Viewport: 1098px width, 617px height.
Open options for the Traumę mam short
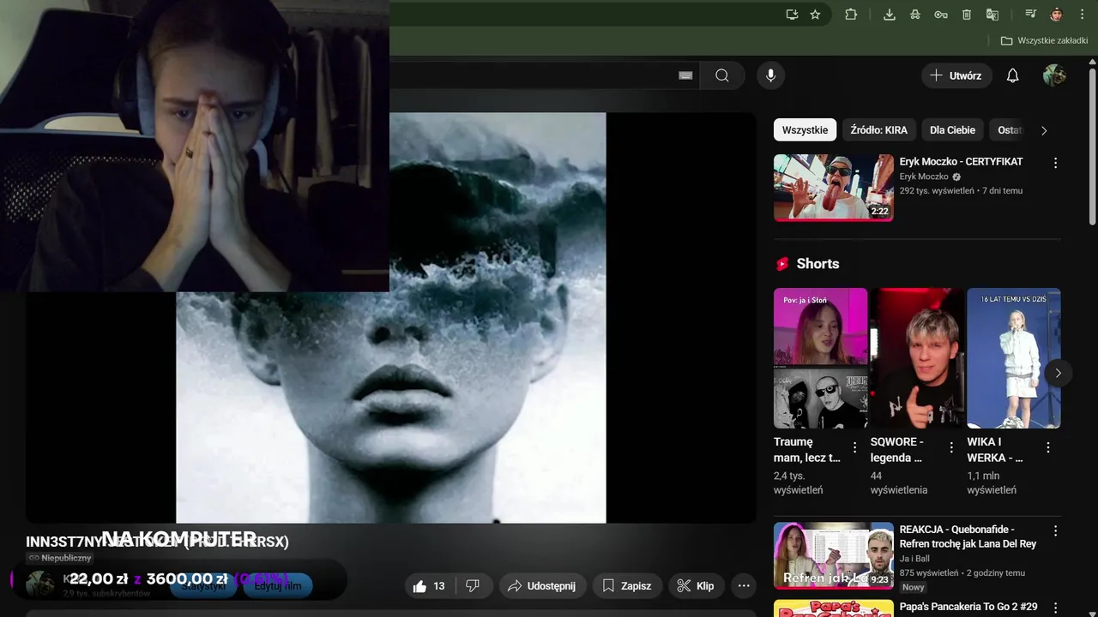point(854,447)
